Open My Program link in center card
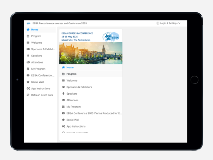 [91, 107]
